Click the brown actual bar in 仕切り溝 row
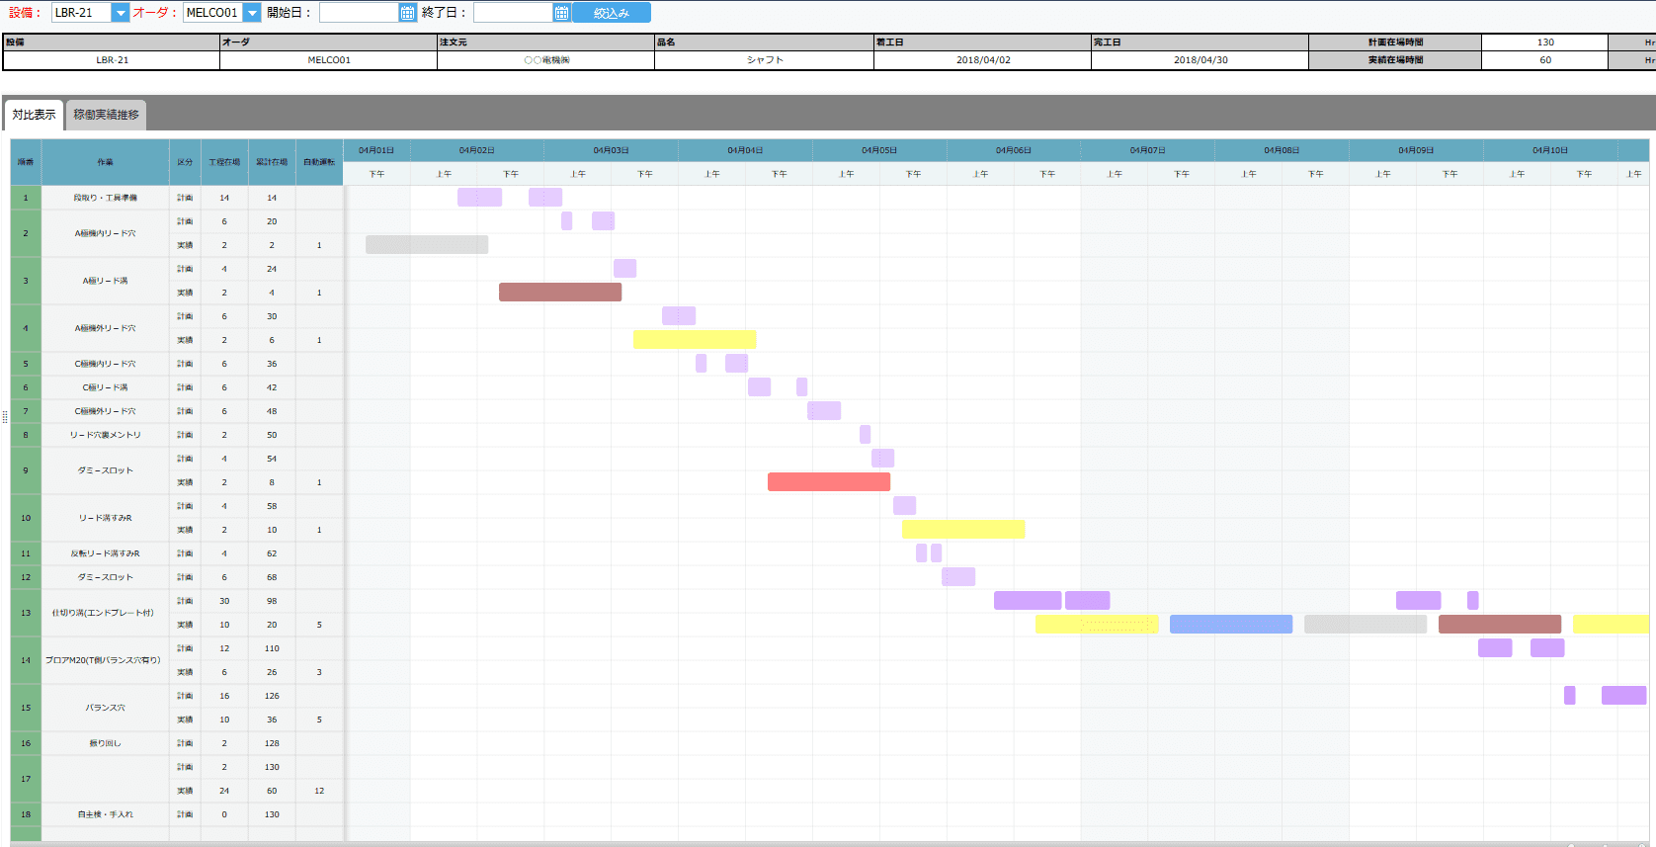The width and height of the screenshot is (1656, 847). pyautogui.click(x=1500, y=624)
